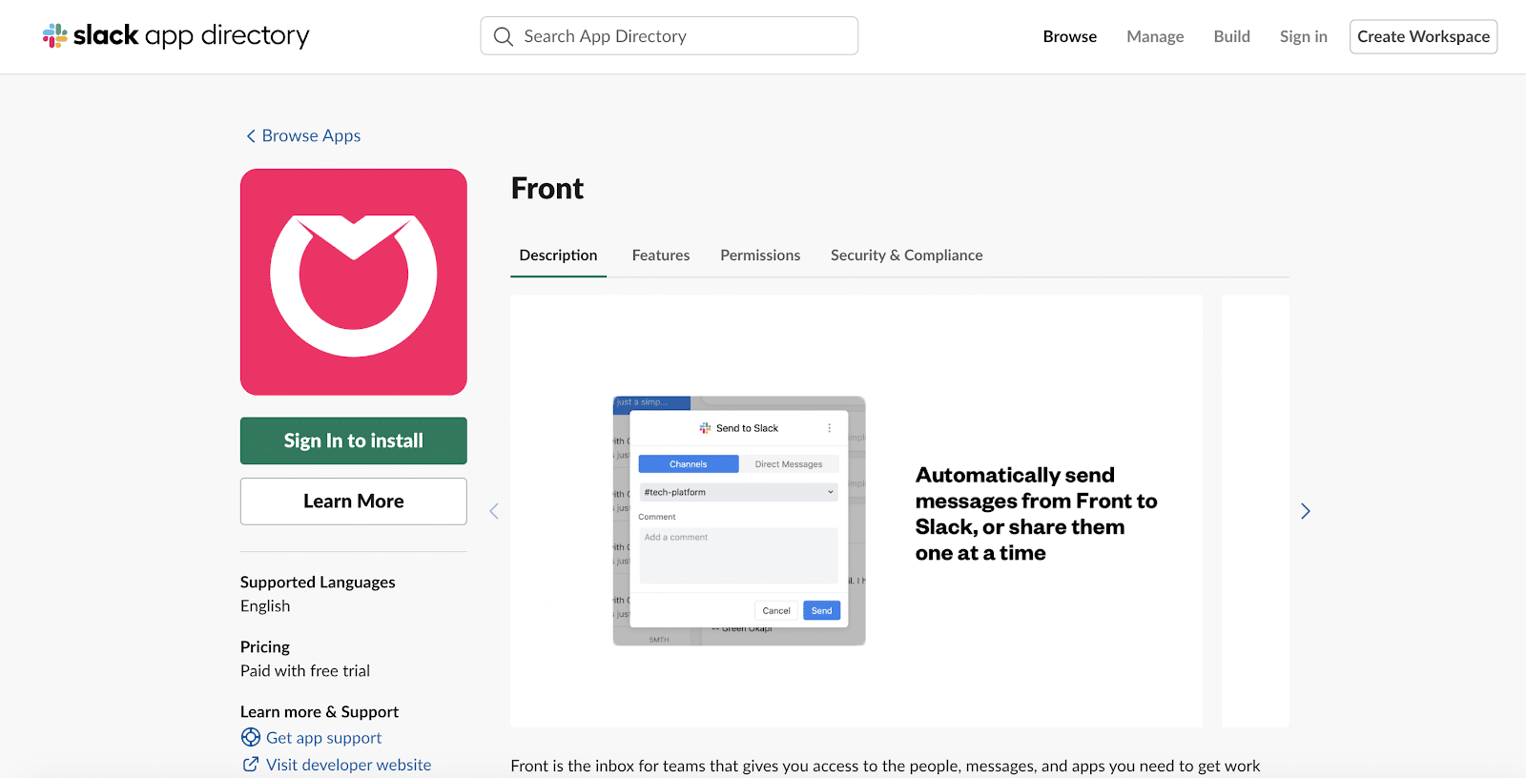Click the Pricing heading
This screenshot has width=1526, height=778.
click(265, 647)
